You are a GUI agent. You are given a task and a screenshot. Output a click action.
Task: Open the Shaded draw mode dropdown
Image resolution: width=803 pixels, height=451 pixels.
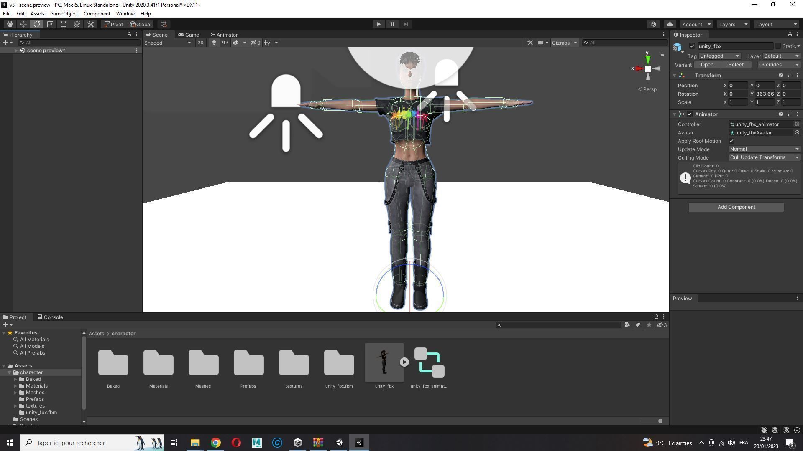tap(168, 43)
